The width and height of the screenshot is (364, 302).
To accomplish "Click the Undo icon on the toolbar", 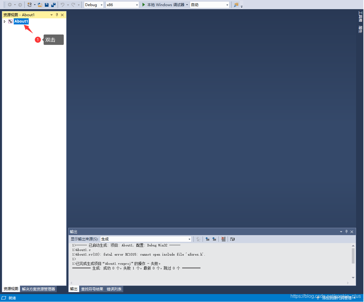I will click(63, 5).
